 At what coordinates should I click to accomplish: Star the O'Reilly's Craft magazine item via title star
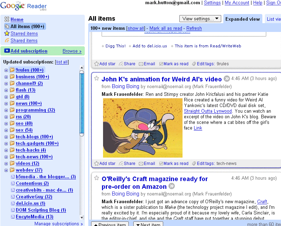click(x=97, y=178)
